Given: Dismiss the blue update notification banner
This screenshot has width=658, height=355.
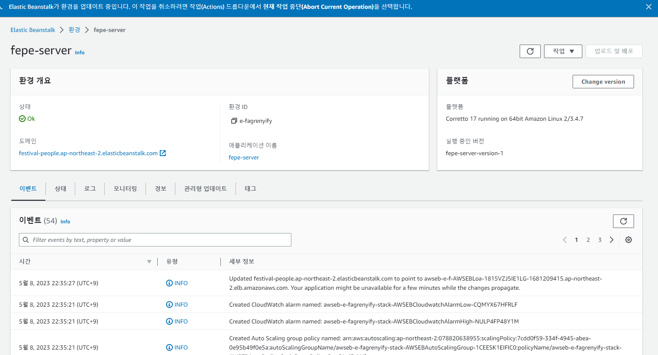Looking at the screenshot, I should tap(649, 7).
